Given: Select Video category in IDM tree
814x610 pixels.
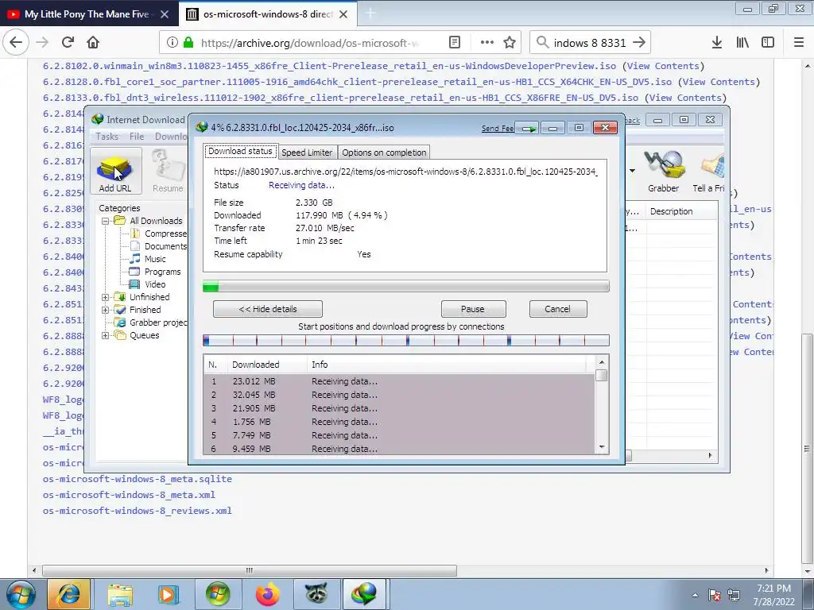Looking at the screenshot, I should click(155, 284).
